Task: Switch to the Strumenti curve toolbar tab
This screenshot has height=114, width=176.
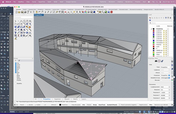Action: click(x=80, y=9)
